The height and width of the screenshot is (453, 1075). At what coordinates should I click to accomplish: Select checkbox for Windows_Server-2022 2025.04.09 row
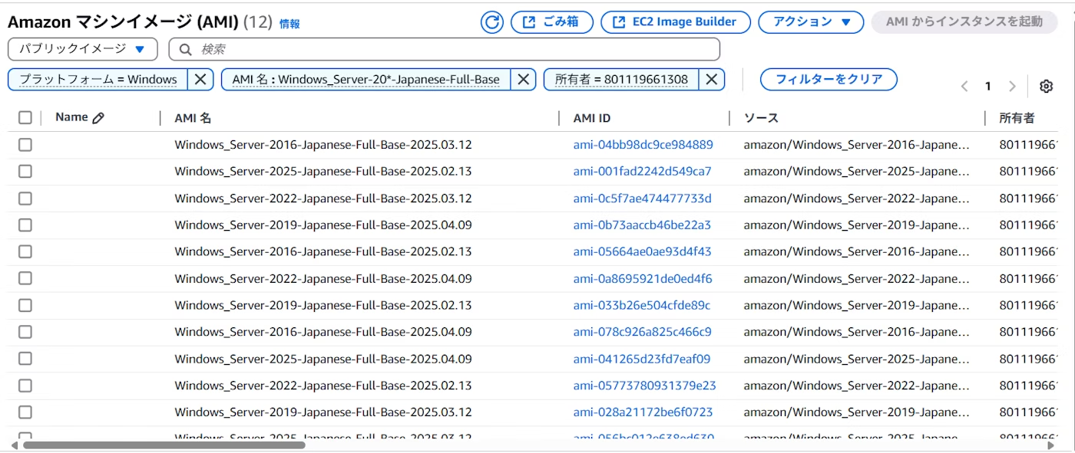25,278
